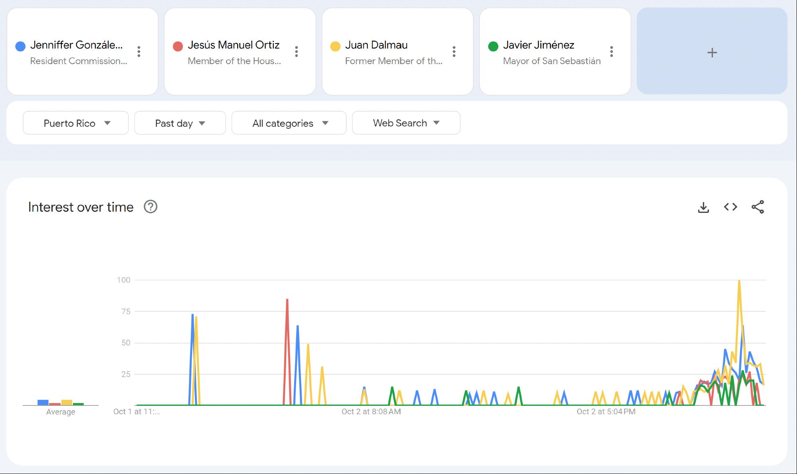Open options menu for Jenniffer González term

(x=139, y=51)
